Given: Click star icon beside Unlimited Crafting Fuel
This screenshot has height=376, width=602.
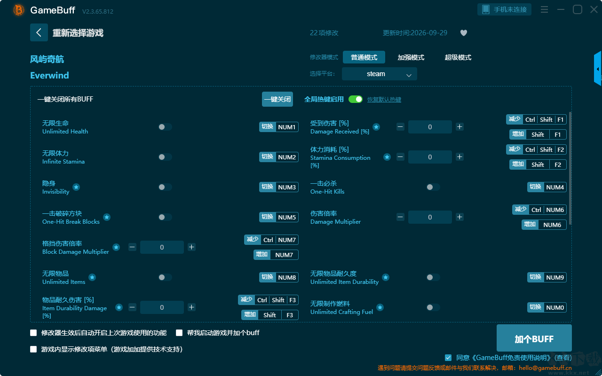Looking at the screenshot, I should (380, 307).
